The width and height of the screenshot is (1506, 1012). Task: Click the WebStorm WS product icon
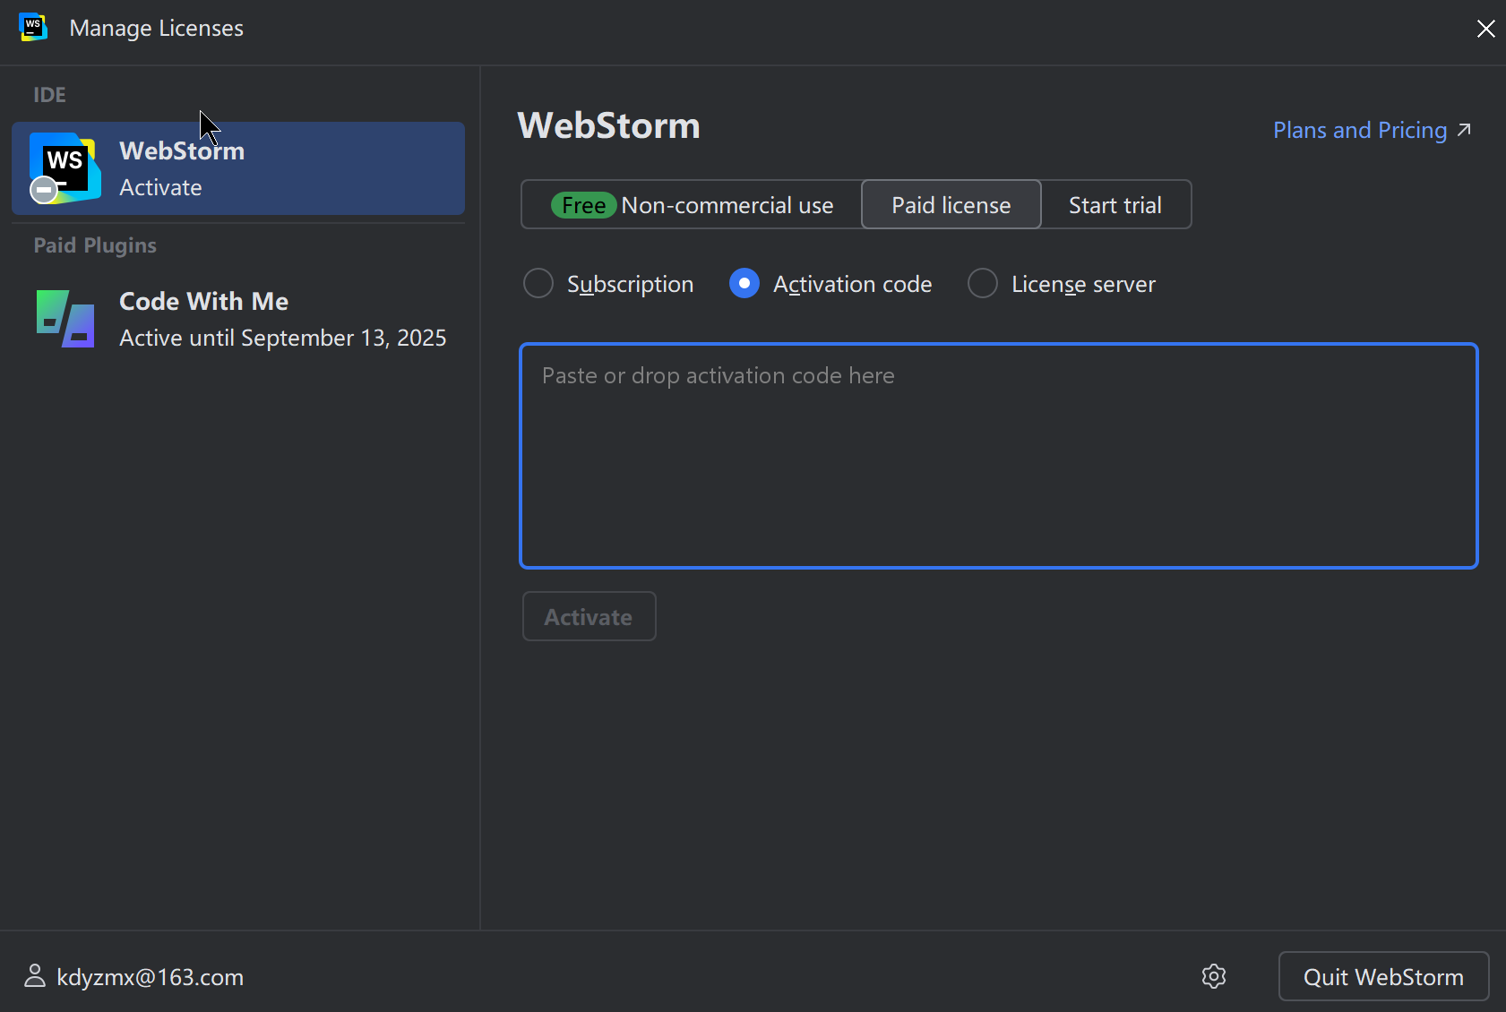(x=65, y=167)
